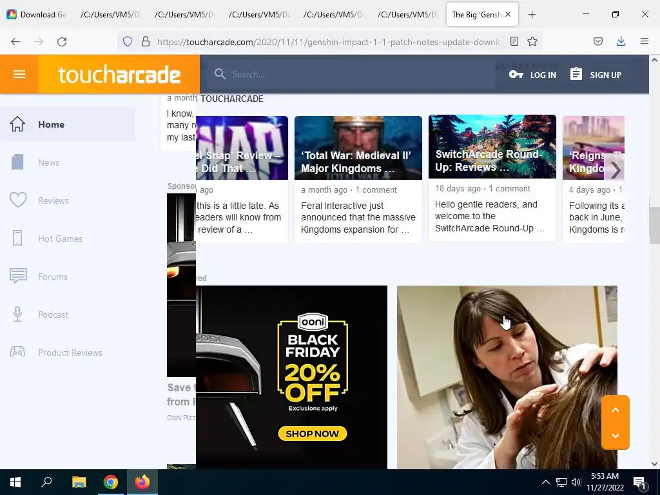Open the Downloads arrow icon
The height and width of the screenshot is (495, 660).
(x=621, y=41)
